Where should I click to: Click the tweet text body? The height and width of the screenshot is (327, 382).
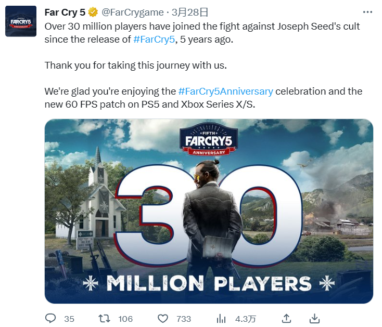click(x=203, y=65)
